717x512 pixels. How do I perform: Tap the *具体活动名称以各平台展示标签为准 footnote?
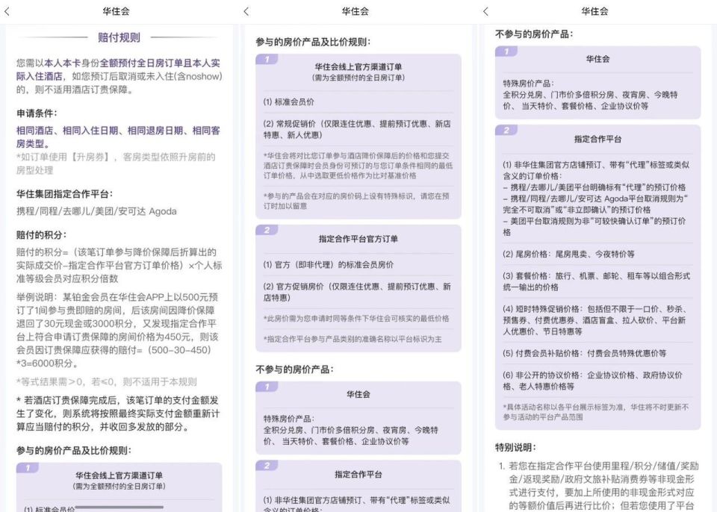click(595, 412)
